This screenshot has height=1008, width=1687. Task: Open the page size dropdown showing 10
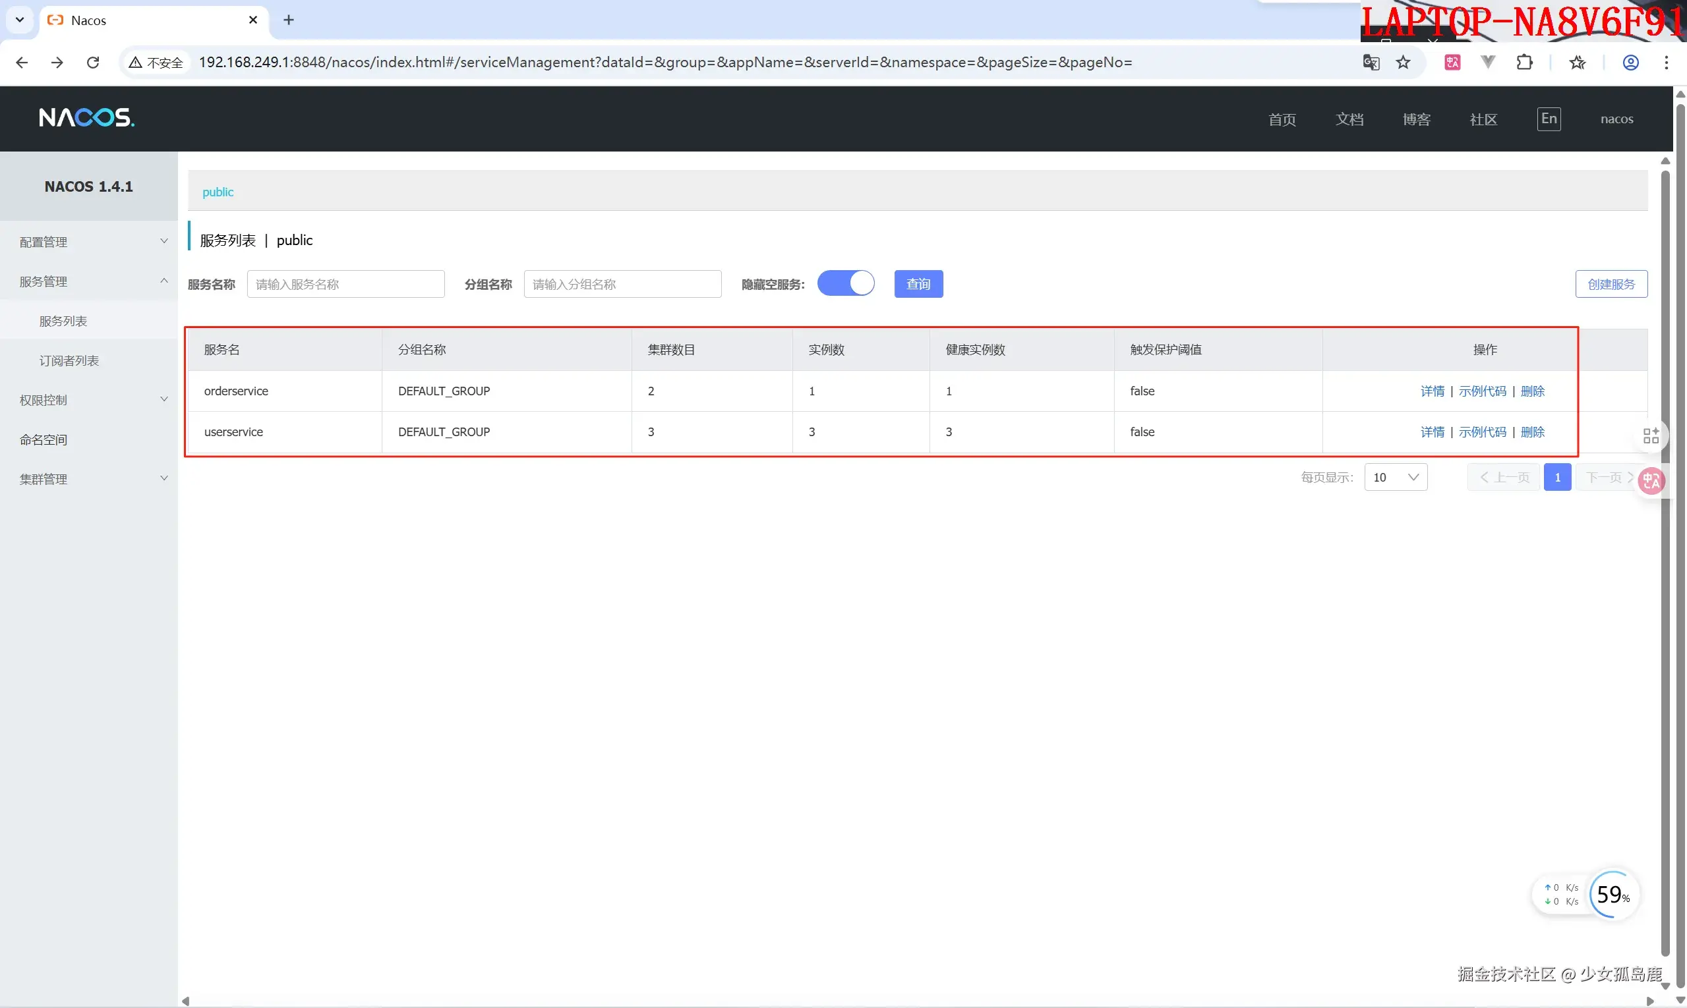1396,477
